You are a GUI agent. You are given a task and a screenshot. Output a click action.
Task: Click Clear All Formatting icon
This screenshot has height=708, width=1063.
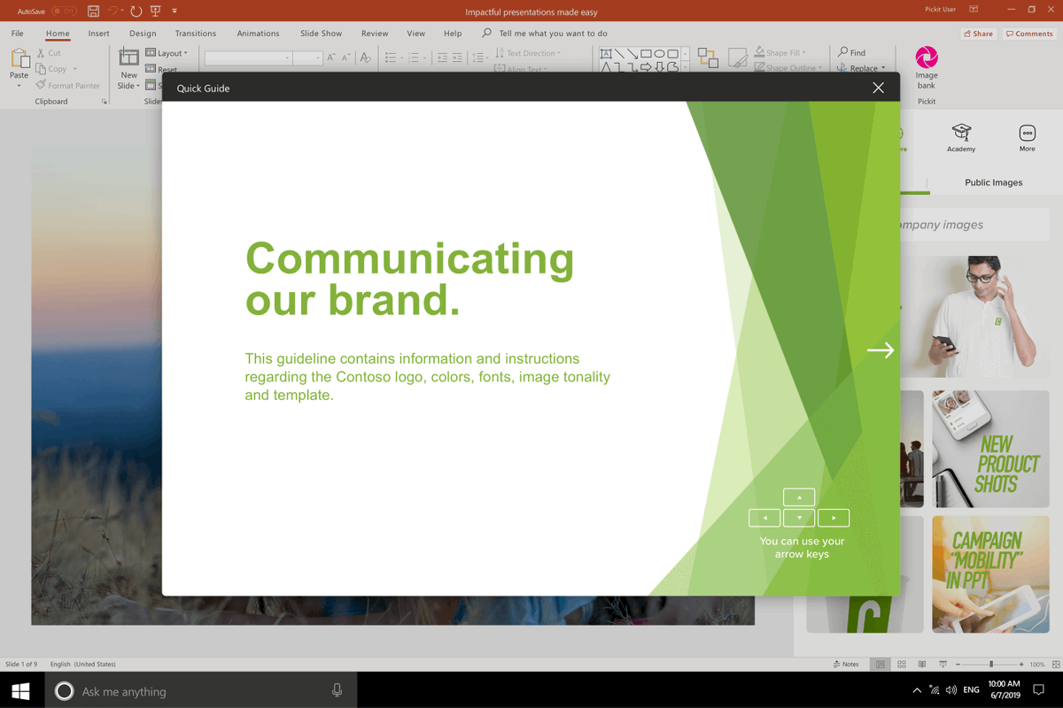click(x=366, y=58)
